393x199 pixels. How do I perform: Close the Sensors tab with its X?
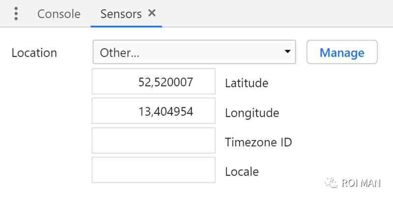click(x=152, y=13)
